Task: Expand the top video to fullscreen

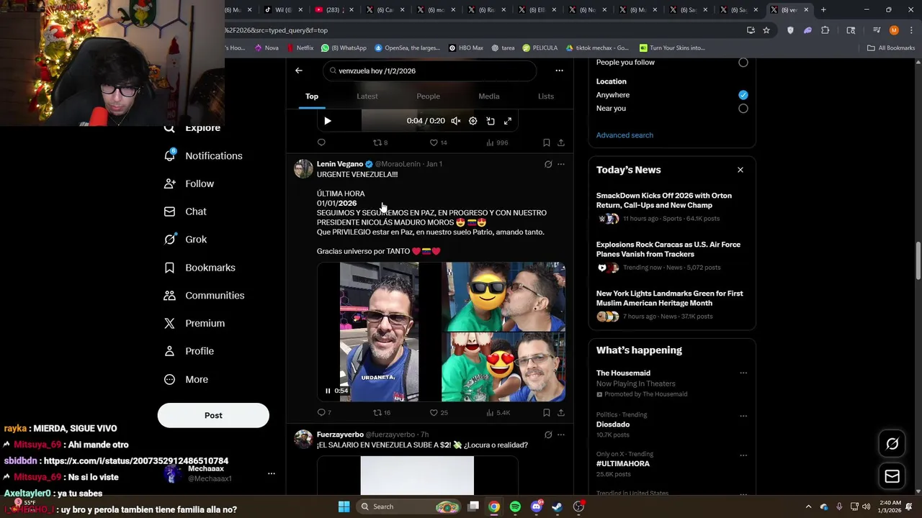Action: [508, 121]
